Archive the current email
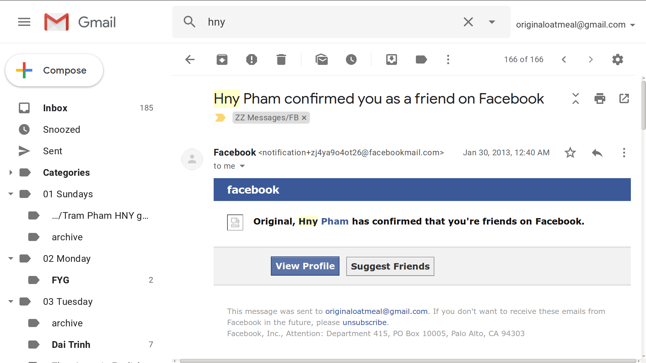The width and height of the screenshot is (646, 363). [x=222, y=59]
